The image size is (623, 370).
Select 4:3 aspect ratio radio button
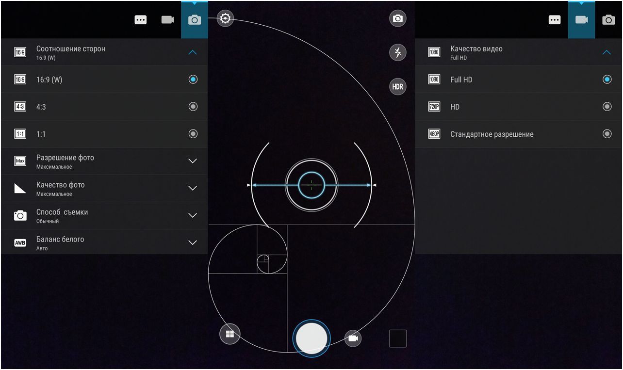[193, 107]
